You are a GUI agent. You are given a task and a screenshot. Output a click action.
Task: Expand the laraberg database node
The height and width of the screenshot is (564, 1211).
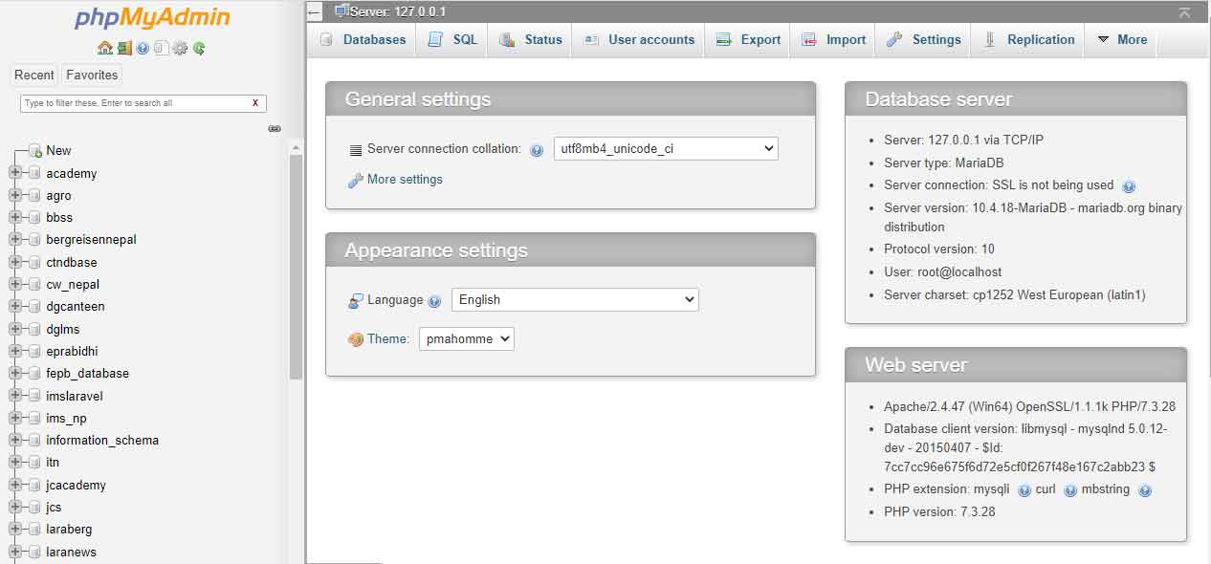point(15,529)
